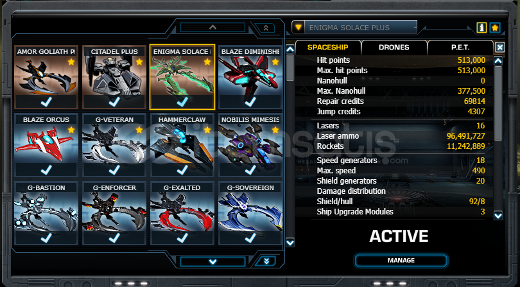Click the Manage button
Viewport: 520px width, 287px height.
401,261
